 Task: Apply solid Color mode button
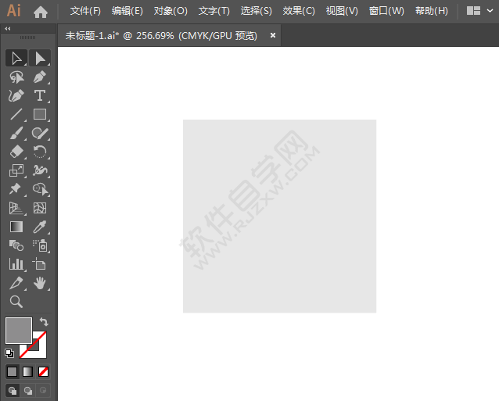coord(12,371)
